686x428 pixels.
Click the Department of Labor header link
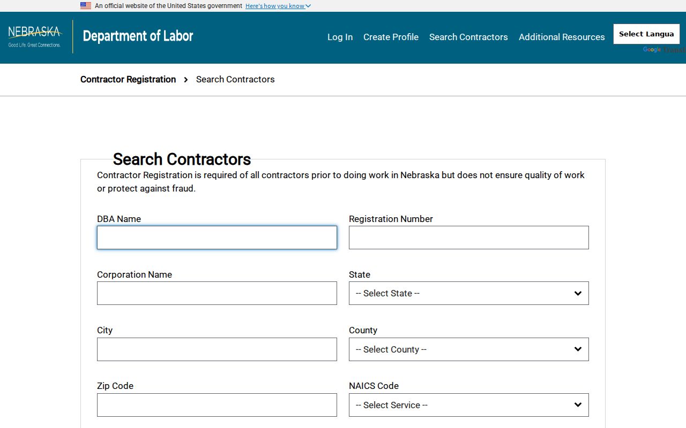(138, 36)
